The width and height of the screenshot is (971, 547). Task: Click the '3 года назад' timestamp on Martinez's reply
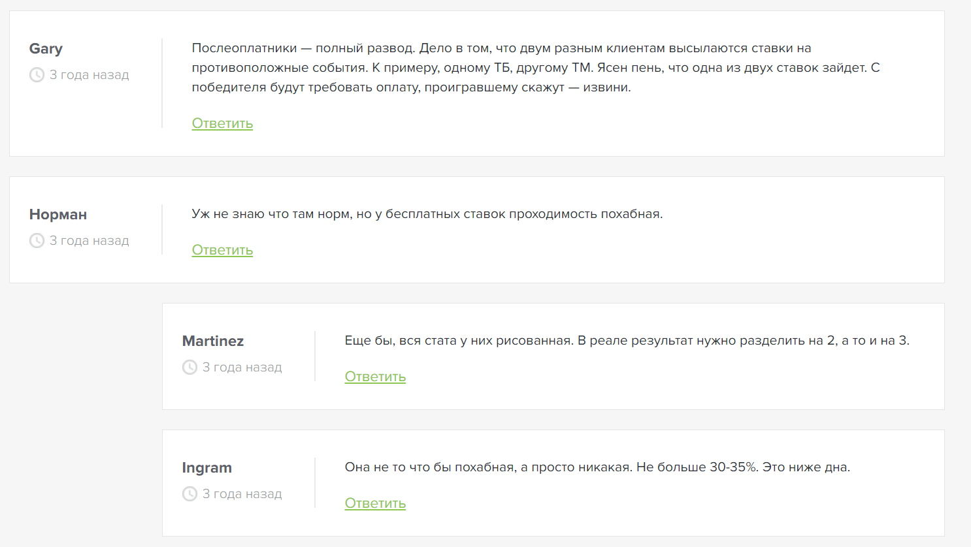pyautogui.click(x=242, y=367)
